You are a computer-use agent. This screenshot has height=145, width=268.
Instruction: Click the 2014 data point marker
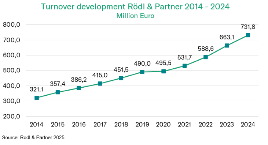pyautogui.click(x=37, y=98)
